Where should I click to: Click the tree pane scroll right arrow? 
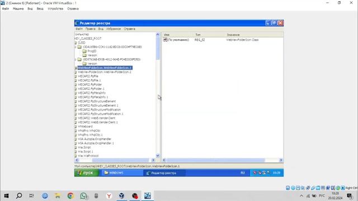point(153,160)
